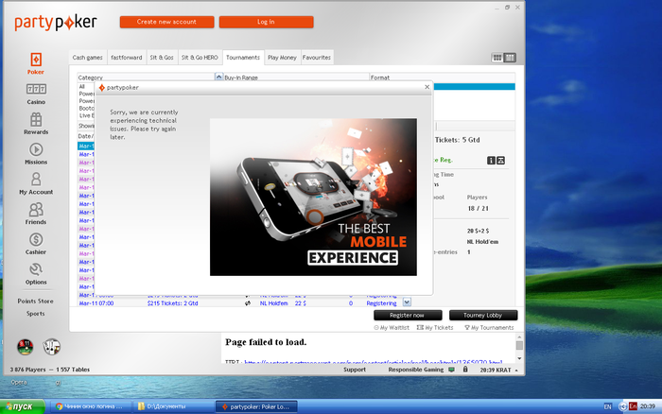Open Windows Start button 'пуск'
662x414 pixels.
click(23, 406)
